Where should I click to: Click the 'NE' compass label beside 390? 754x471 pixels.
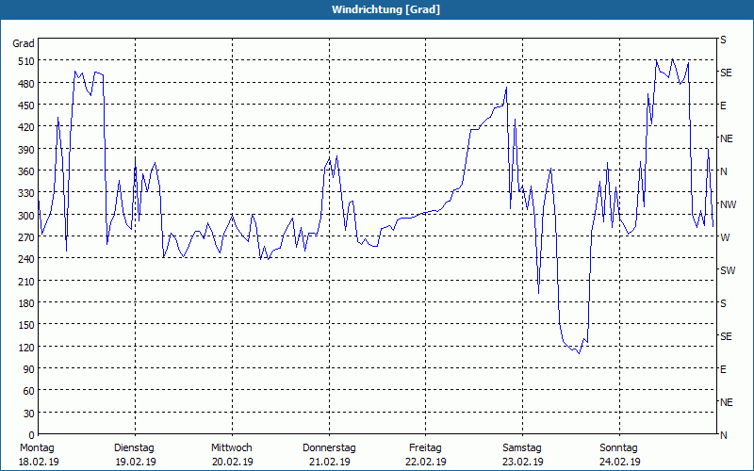pyautogui.click(x=727, y=138)
